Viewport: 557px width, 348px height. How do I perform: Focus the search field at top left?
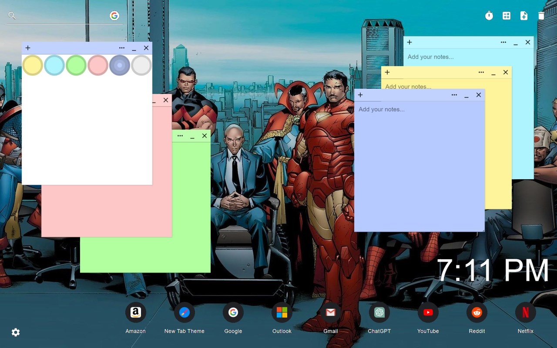[63, 16]
